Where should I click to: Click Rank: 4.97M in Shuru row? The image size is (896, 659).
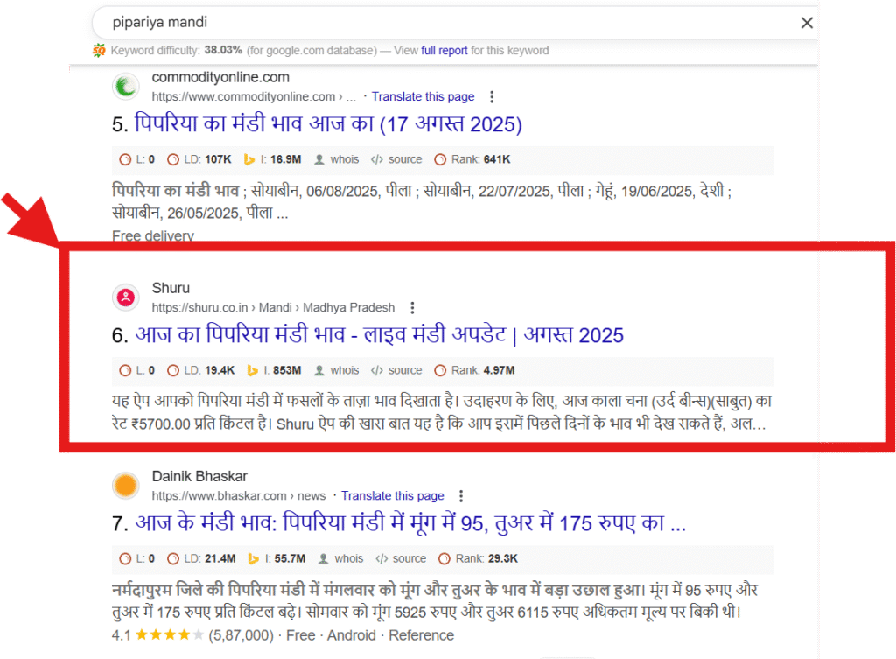pos(474,370)
